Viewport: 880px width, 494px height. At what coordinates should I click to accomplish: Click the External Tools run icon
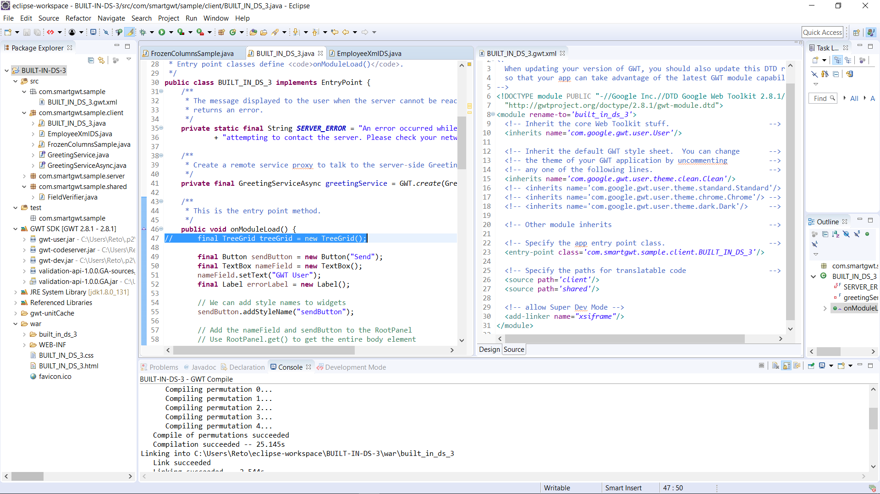(x=200, y=32)
